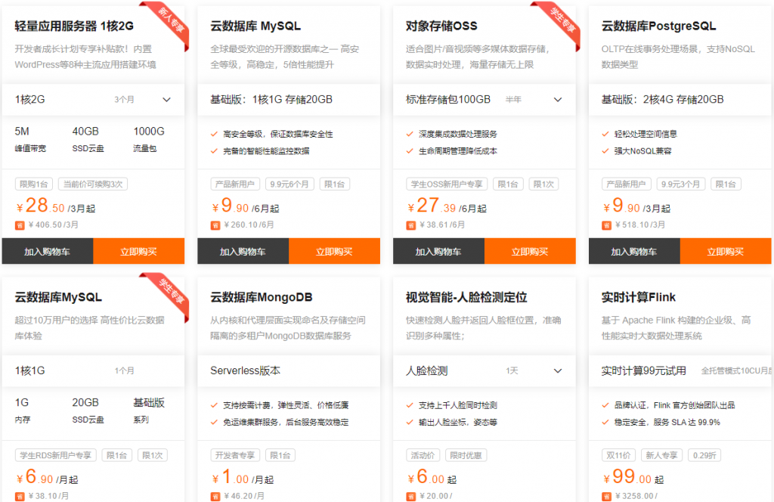
Task: Click checkmark beside 支持上千人脸同时检测
Action: coord(410,405)
